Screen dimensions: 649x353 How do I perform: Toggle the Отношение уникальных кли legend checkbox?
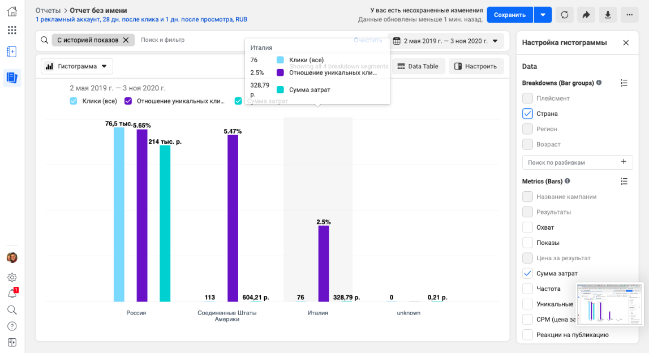[x=128, y=101]
